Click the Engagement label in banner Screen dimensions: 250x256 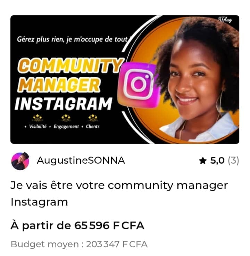[x=66, y=127]
